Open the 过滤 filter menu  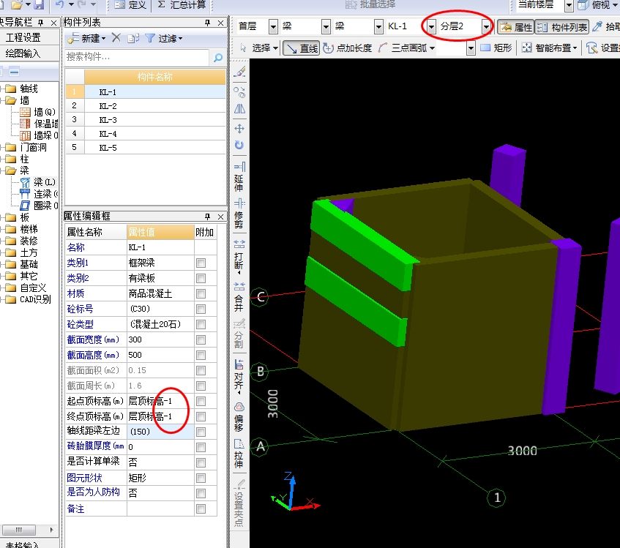click(164, 38)
